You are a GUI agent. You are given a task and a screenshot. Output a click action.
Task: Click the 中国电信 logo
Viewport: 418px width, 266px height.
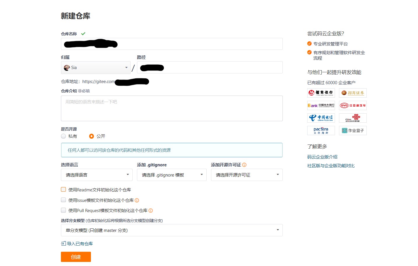tap(321, 118)
